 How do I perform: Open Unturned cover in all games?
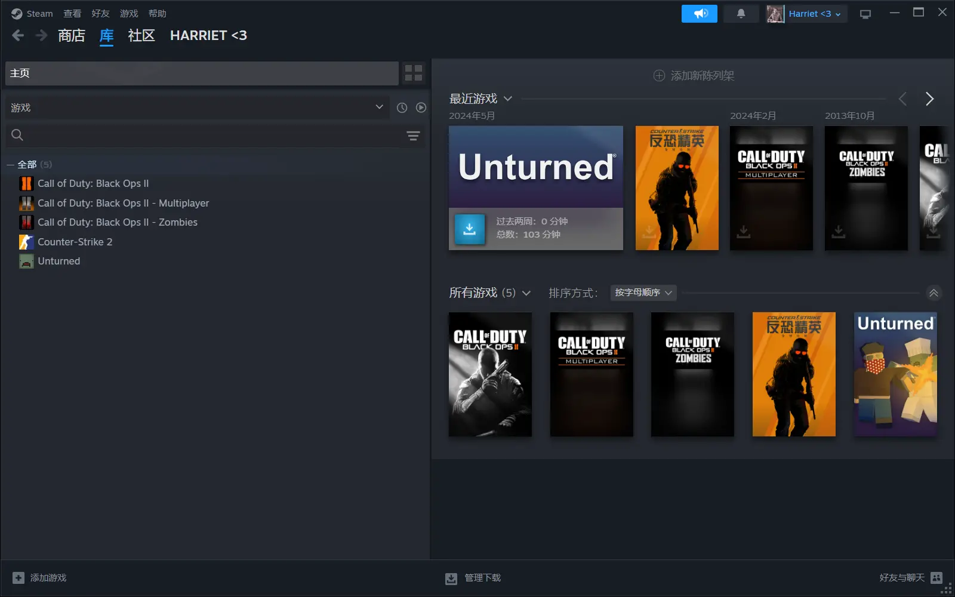point(895,374)
